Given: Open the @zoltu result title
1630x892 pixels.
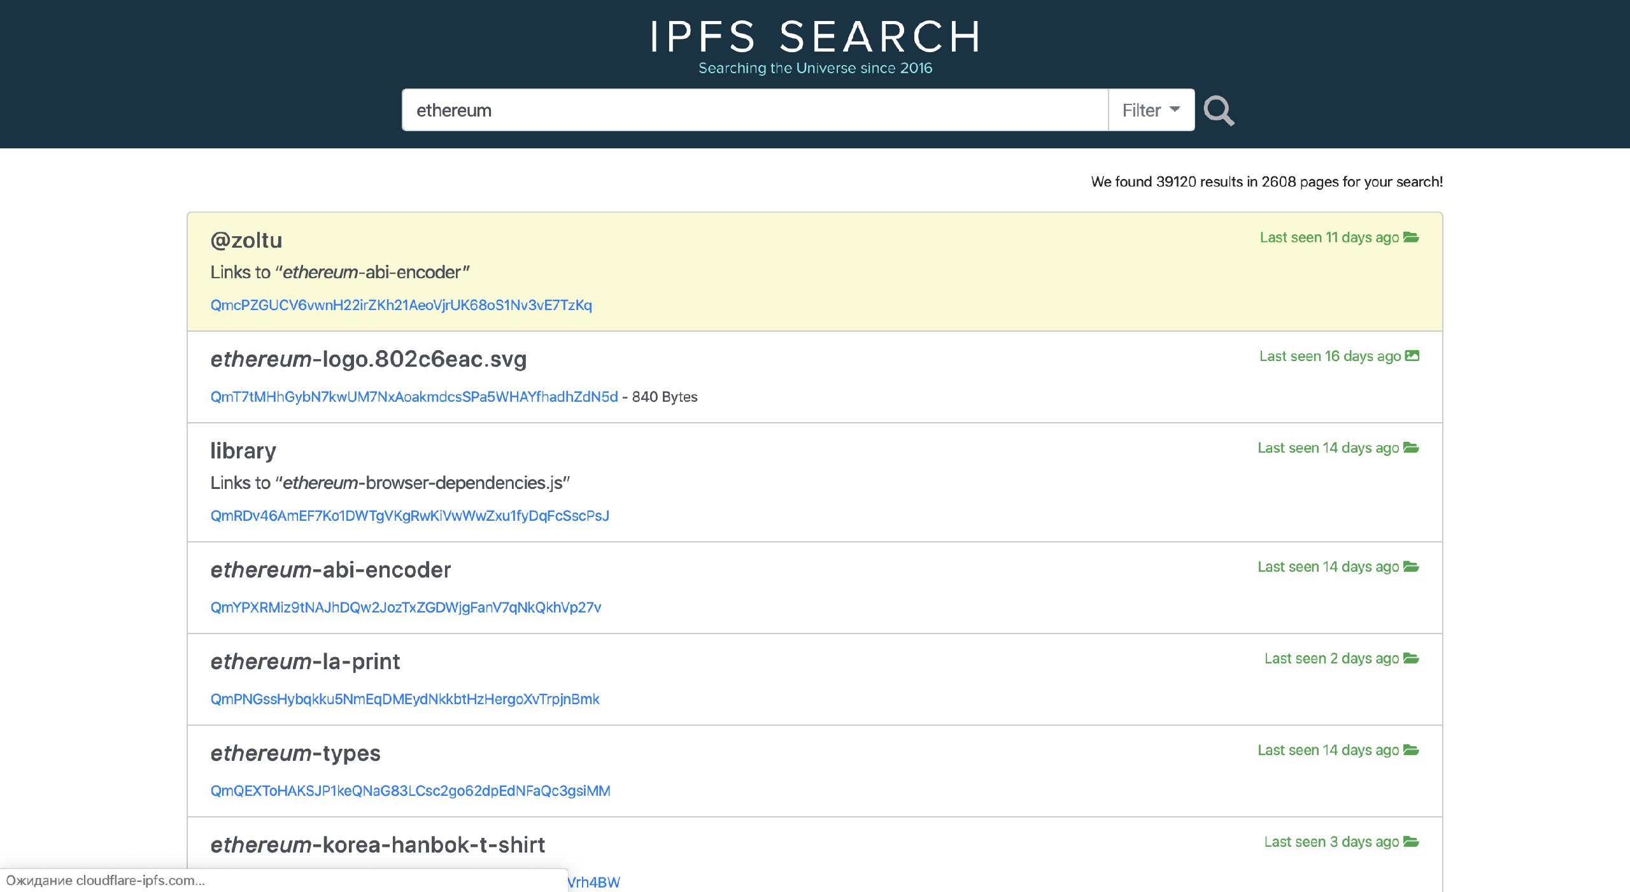Looking at the screenshot, I should (246, 240).
